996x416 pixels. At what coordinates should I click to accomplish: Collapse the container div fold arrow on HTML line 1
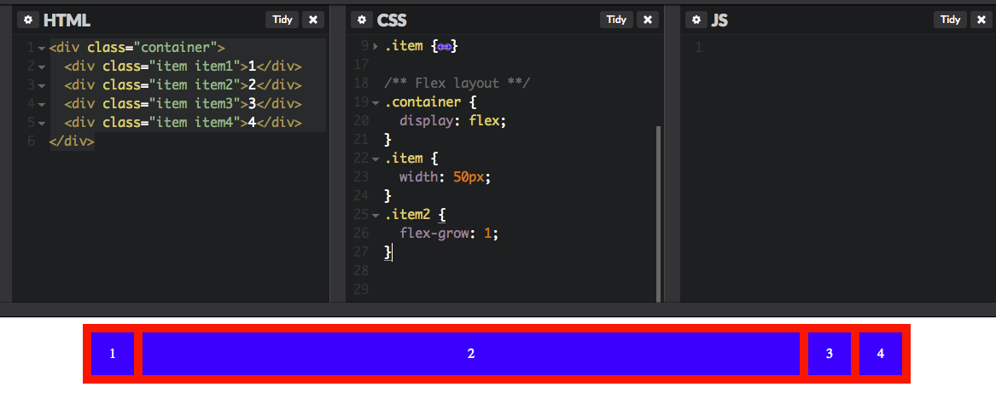point(41,49)
